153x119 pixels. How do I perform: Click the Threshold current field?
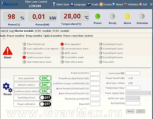tap(95, 99)
